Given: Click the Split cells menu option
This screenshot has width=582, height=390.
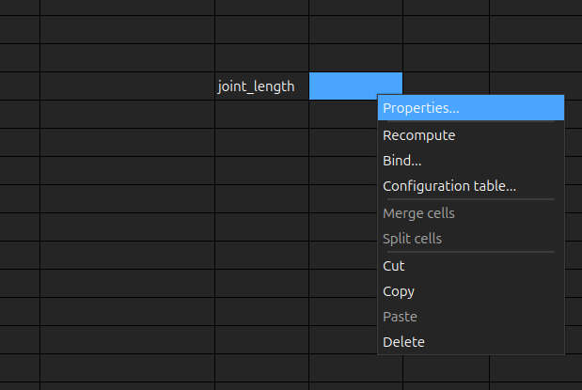Looking at the screenshot, I should pos(412,239).
